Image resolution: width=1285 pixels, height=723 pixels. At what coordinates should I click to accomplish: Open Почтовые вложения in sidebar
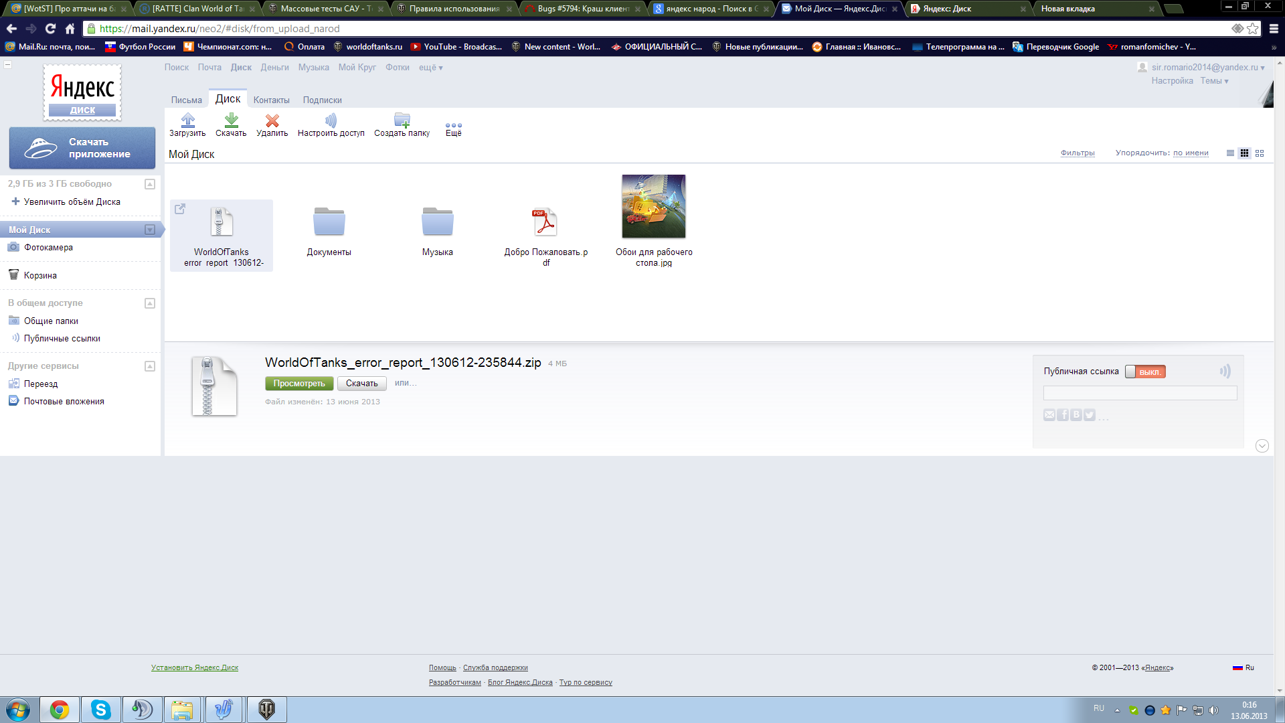coord(64,401)
